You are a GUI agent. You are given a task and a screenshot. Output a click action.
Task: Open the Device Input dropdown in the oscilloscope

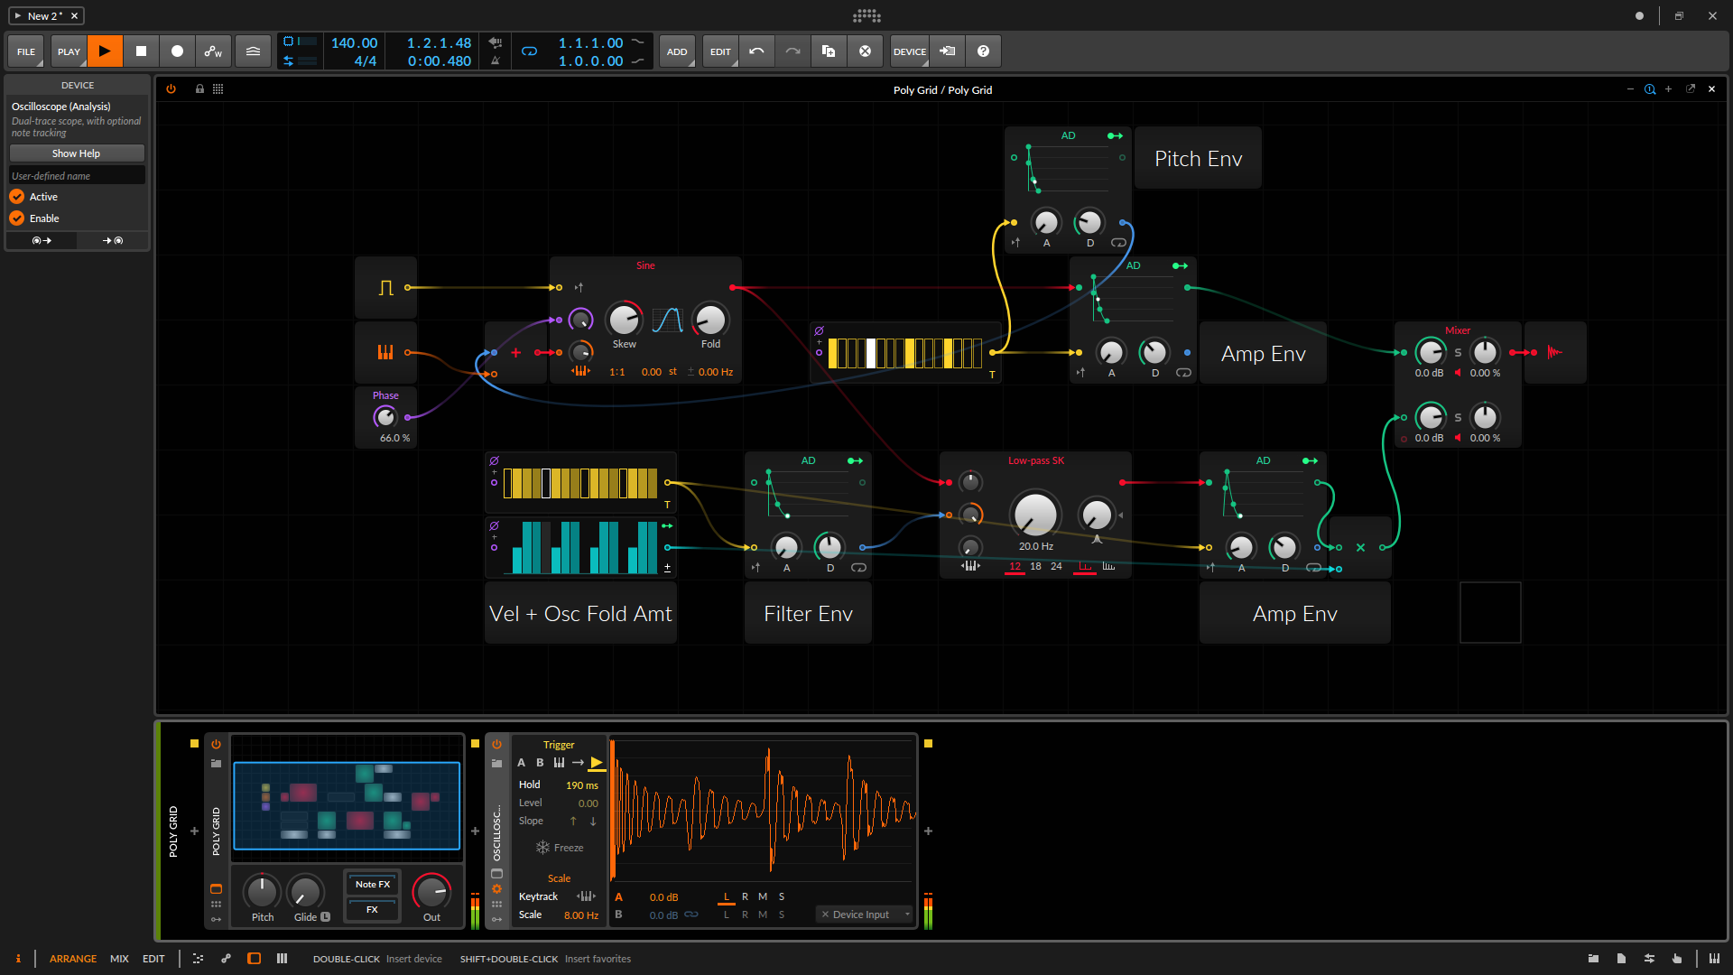click(x=862, y=914)
